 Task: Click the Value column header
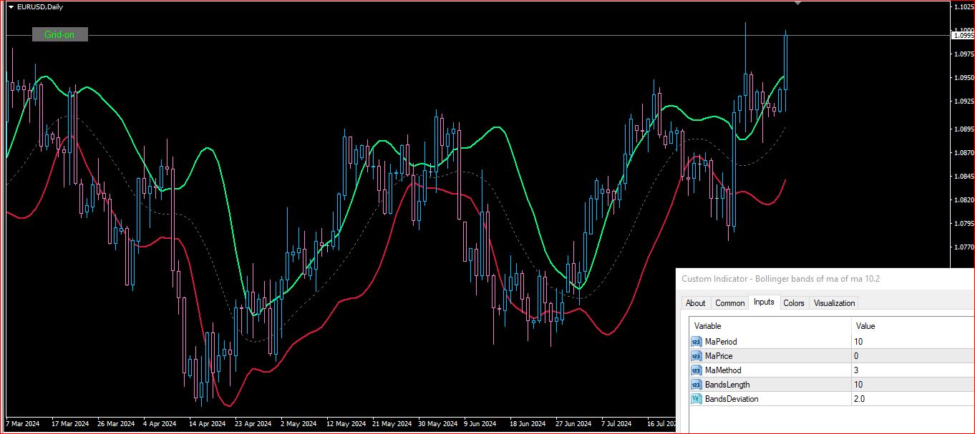pyautogui.click(x=913, y=326)
